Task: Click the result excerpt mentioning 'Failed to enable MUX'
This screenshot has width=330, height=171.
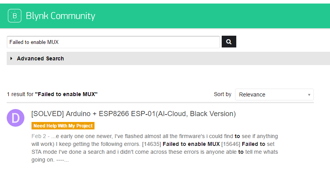Action: [155, 148]
